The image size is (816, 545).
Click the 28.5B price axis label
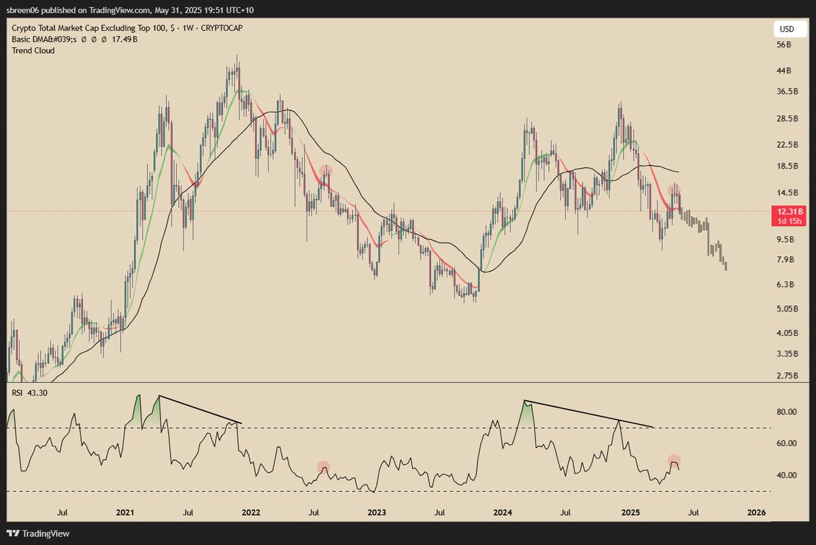click(x=786, y=119)
